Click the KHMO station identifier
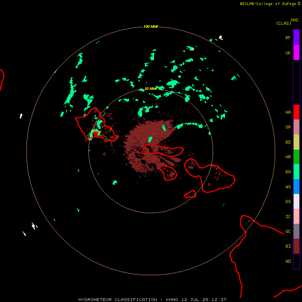The height and width of the screenshot is (302, 302). tap(172, 300)
